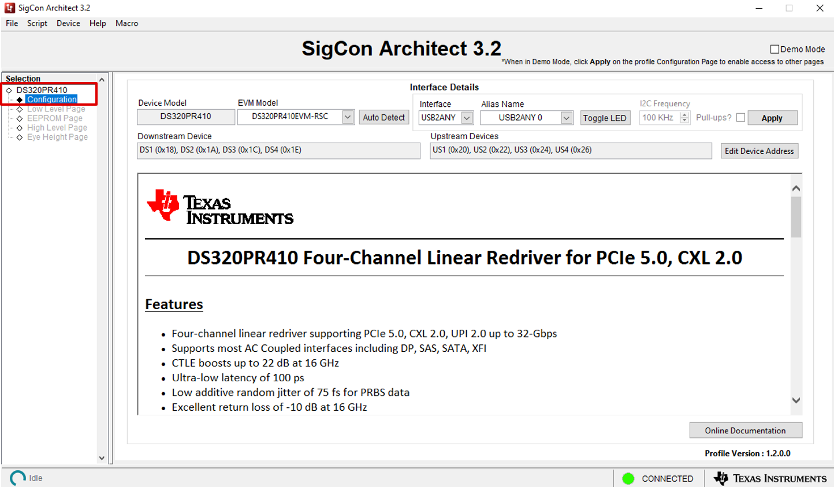Screen dimensions: 834x487
Task: Open the EVM Model dropdown
Action: coord(347,117)
